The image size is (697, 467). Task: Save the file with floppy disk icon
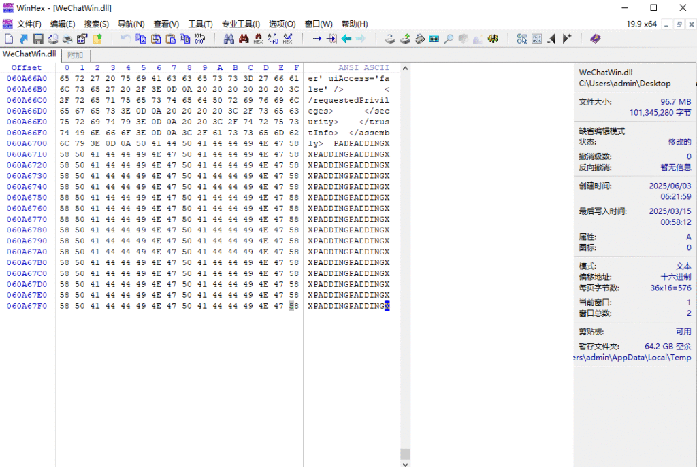click(38, 39)
